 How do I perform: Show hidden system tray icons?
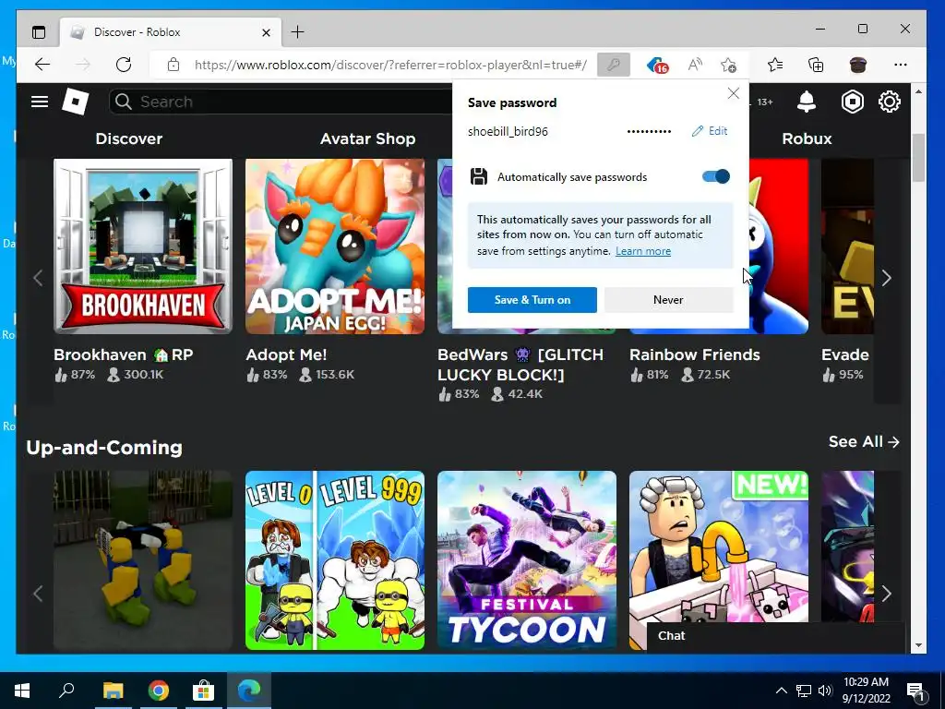(781, 691)
